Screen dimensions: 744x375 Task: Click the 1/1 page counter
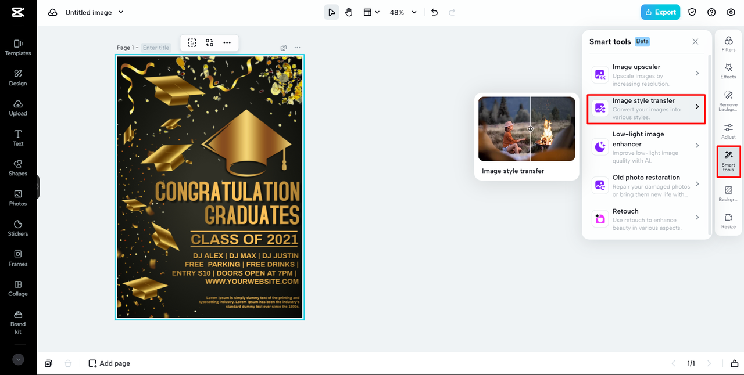coord(691,363)
